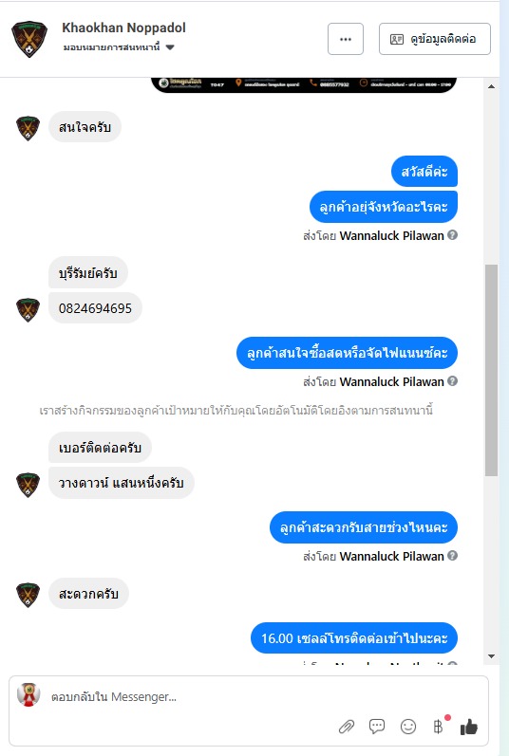Click the help icon beside first Wannaluck Pilawan

[x=452, y=235]
